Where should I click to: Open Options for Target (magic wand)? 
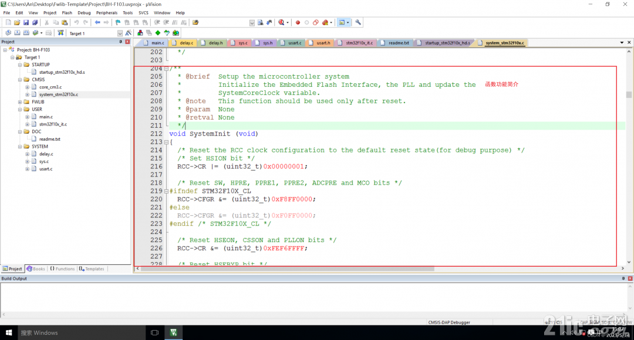click(129, 33)
